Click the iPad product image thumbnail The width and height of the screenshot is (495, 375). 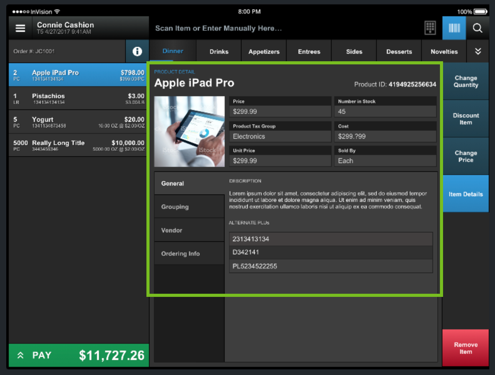click(189, 131)
